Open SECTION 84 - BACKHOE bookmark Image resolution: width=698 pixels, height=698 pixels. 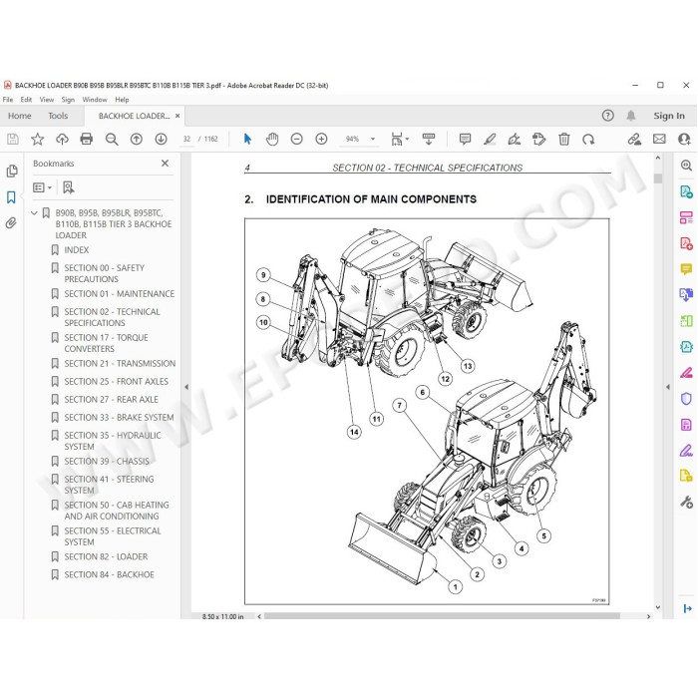[x=109, y=574]
